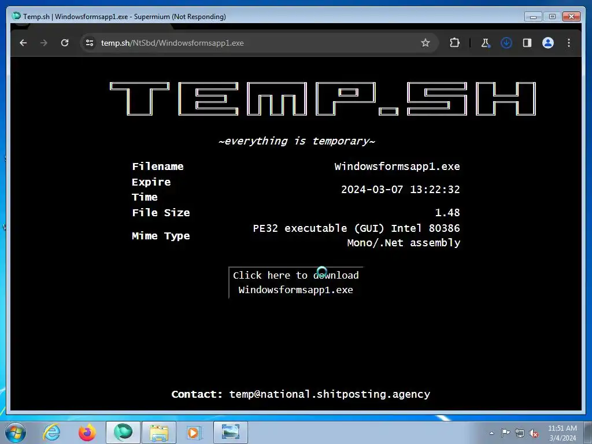Open the user profile avatar
Screen dimensions: 592x444
548,43
